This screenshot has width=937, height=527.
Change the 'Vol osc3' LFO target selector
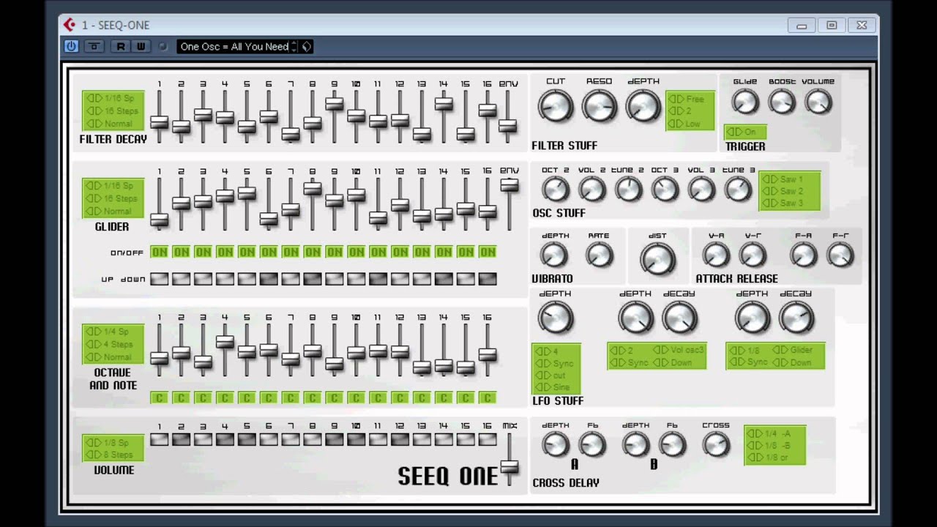[679, 350]
